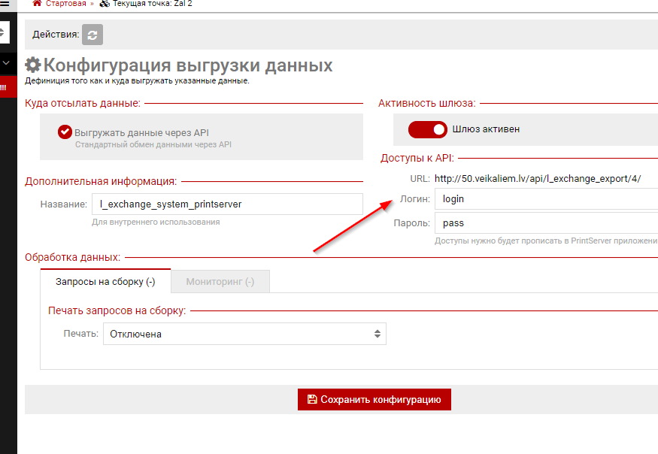Select the Запросы на сборку (-) tab
This screenshot has height=454, width=658.
pos(105,282)
